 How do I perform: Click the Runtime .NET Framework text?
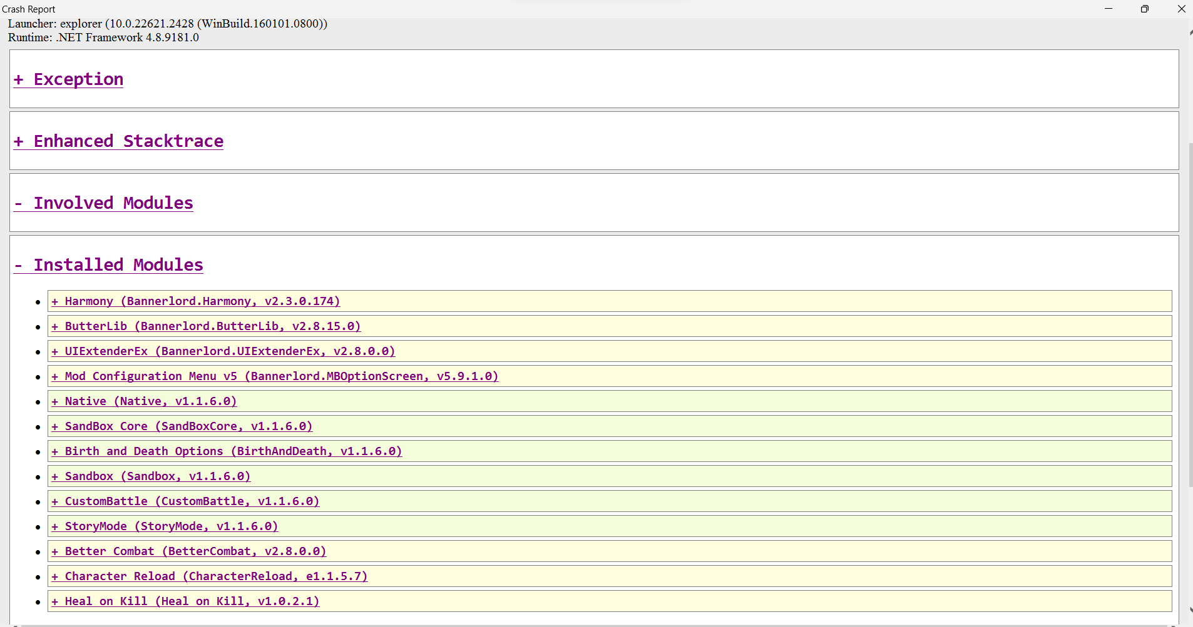click(x=103, y=38)
